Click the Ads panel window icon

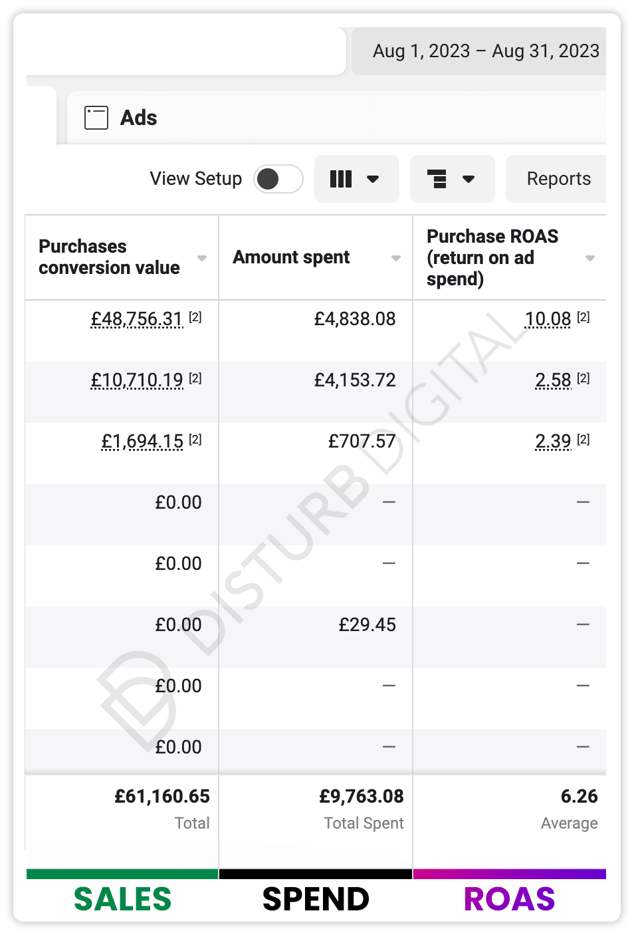(96, 118)
